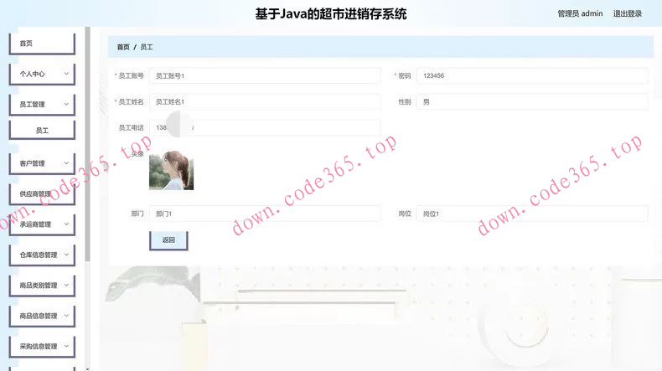Click the 返回 button
Screen dimensions: 662x371
[168, 240]
